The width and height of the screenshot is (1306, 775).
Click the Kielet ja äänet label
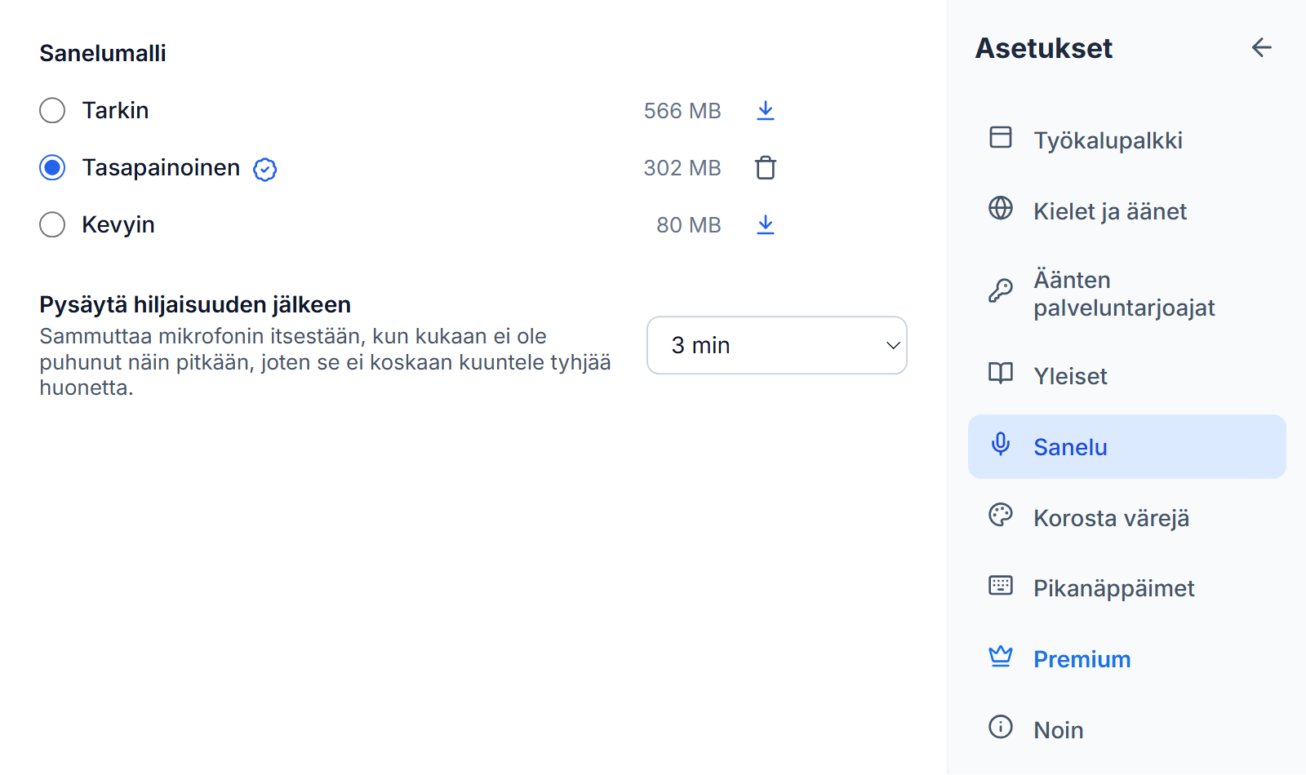click(1110, 211)
